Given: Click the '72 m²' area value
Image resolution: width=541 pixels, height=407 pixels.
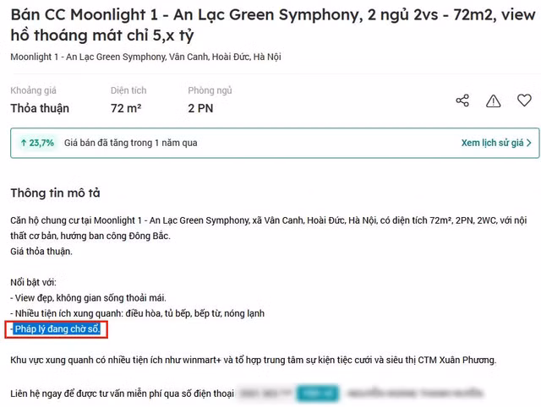Looking at the screenshot, I should point(126,108).
